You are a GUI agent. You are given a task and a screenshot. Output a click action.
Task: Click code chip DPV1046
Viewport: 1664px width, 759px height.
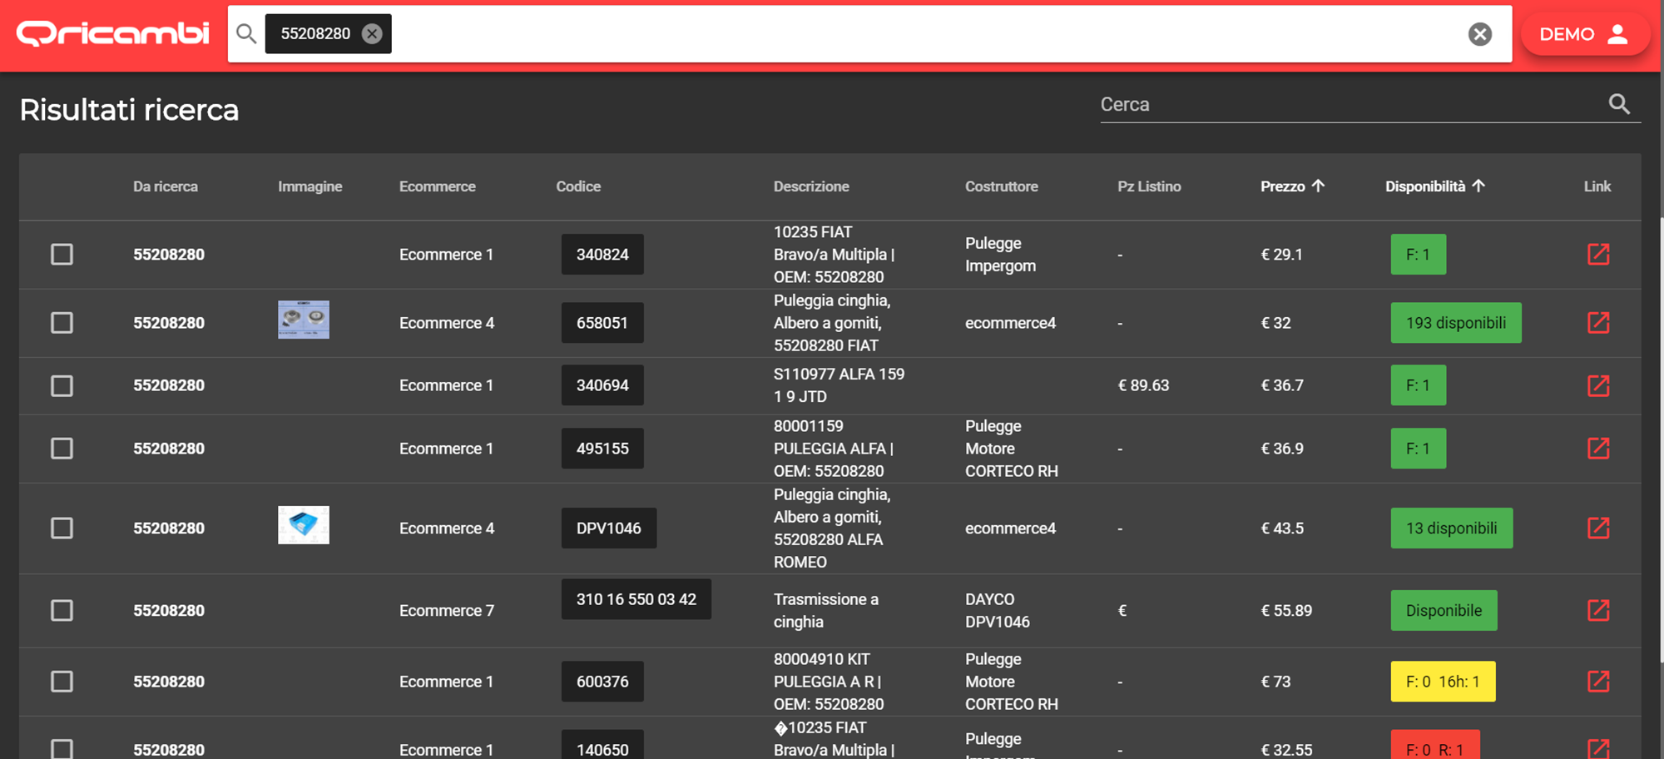tap(609, 528)
